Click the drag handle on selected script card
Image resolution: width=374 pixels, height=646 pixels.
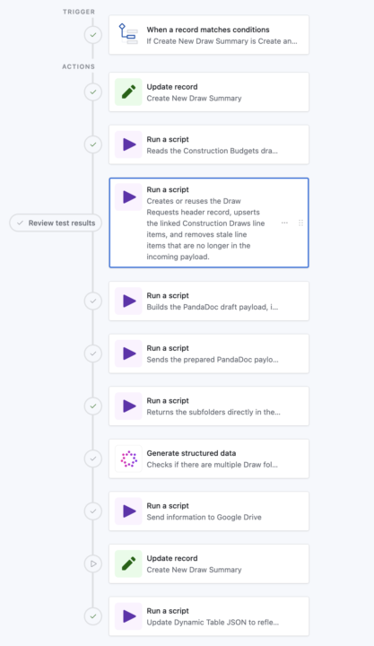click(300, 223)
